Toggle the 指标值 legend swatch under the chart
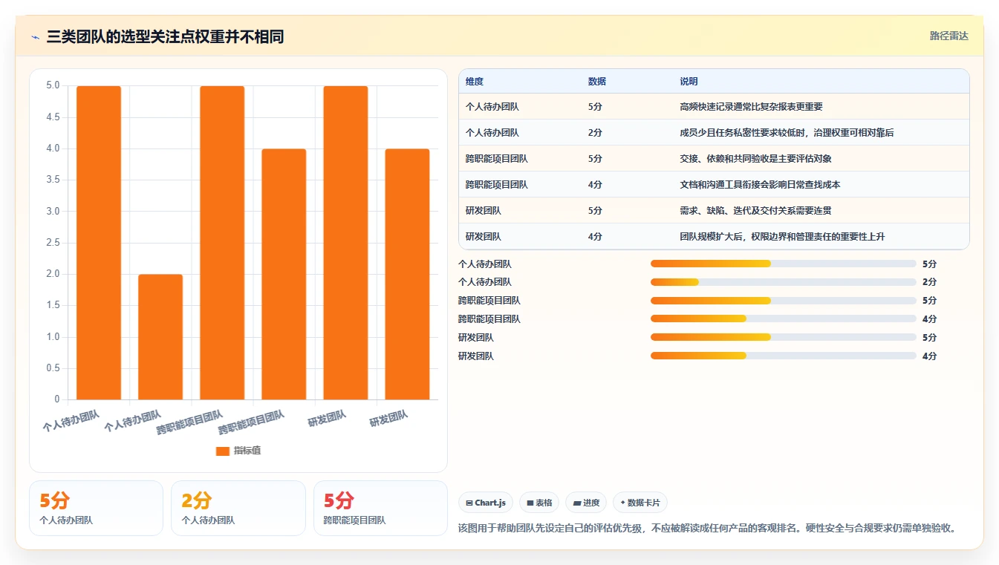 222,451
